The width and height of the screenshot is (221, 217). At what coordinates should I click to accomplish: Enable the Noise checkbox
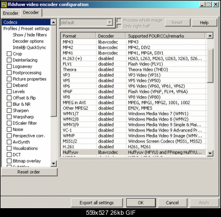9,129
